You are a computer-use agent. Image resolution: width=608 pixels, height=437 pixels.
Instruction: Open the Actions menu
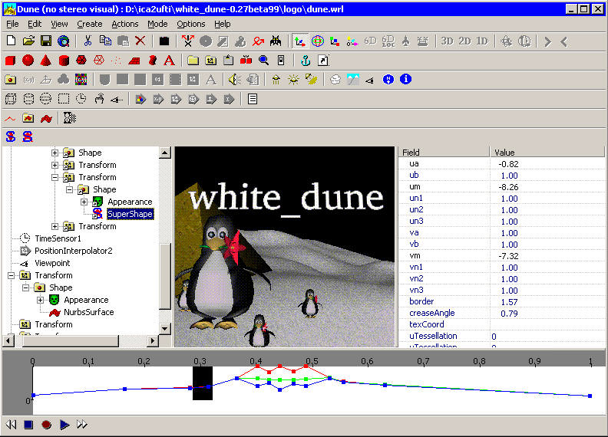pyautogui.click(x=125, y=24)
